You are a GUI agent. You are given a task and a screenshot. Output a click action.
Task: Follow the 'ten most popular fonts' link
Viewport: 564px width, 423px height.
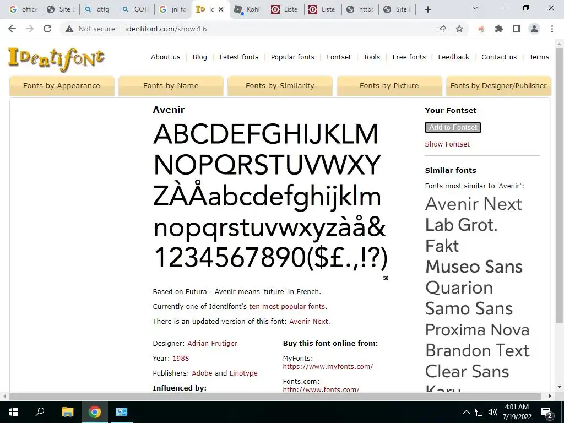(287, 306)
